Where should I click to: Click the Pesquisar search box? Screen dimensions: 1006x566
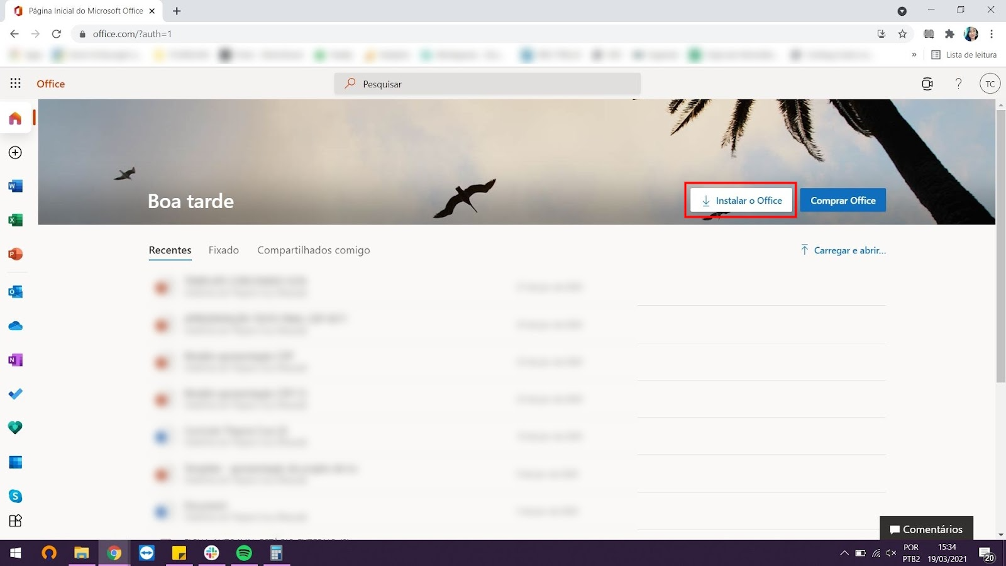[487, 84]
